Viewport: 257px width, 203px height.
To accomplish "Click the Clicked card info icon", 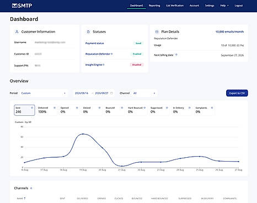I will pos(99,108).
